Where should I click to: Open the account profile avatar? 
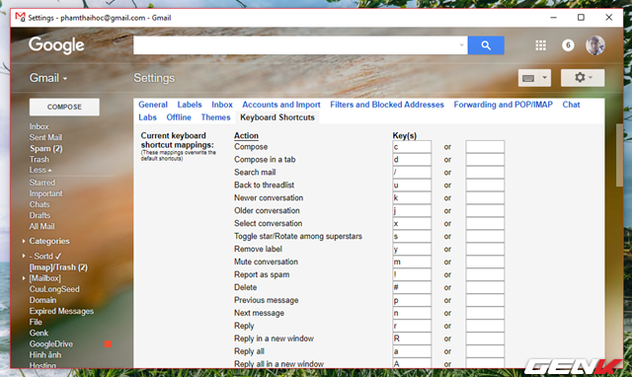point(595,45)
